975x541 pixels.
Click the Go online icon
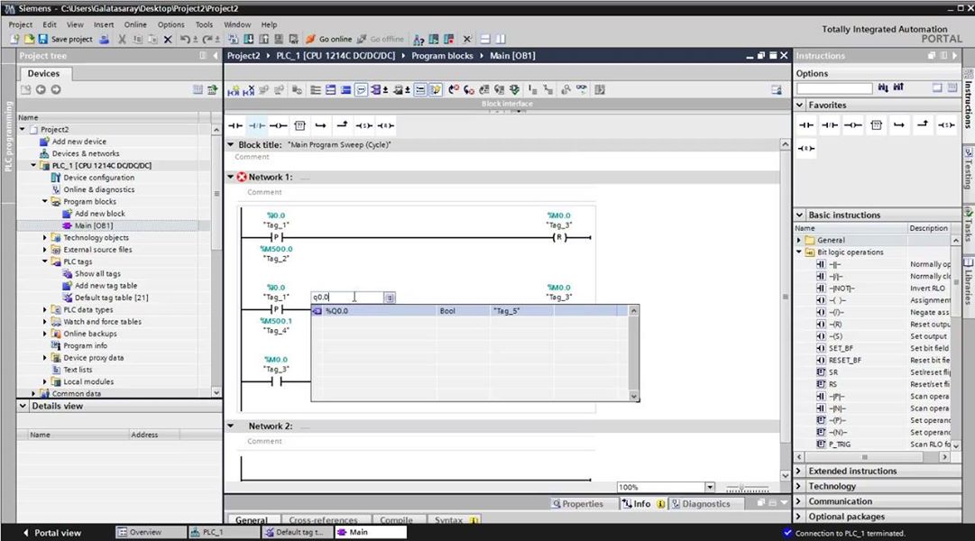tap(310, 39)
